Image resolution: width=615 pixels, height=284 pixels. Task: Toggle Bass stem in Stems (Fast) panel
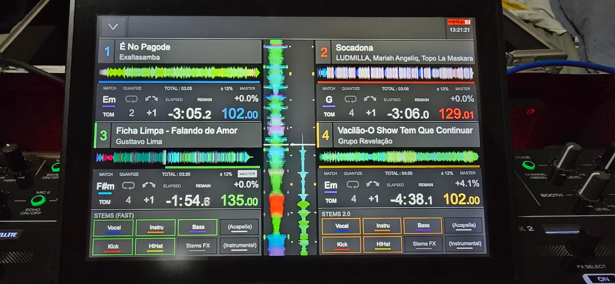pyautogui.click(x=198, y=227)
